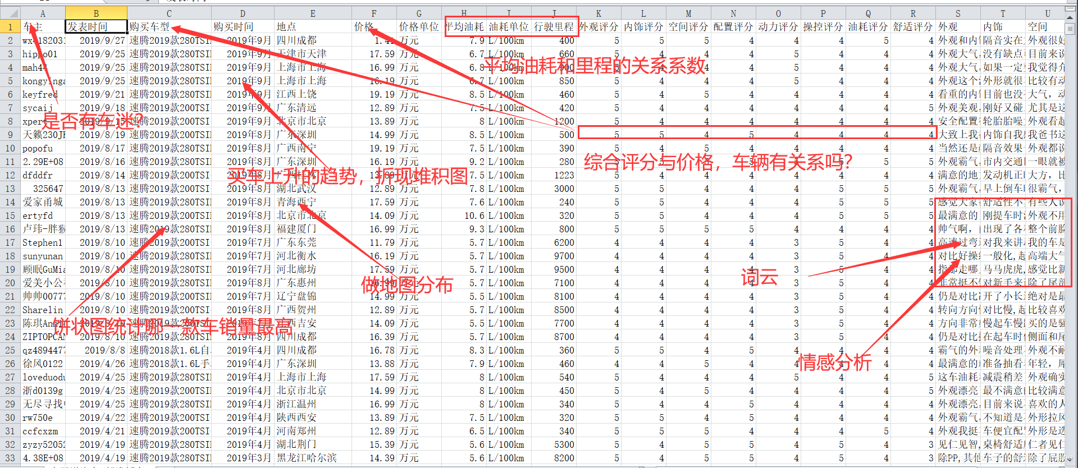Click the owner cell sunyunan
Screen dimensions: 1078x468
coord(43,256)
